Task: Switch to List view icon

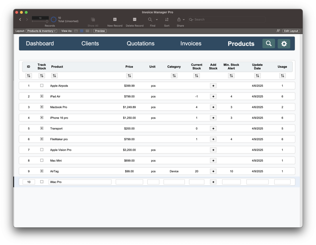Action: [82, 31]
